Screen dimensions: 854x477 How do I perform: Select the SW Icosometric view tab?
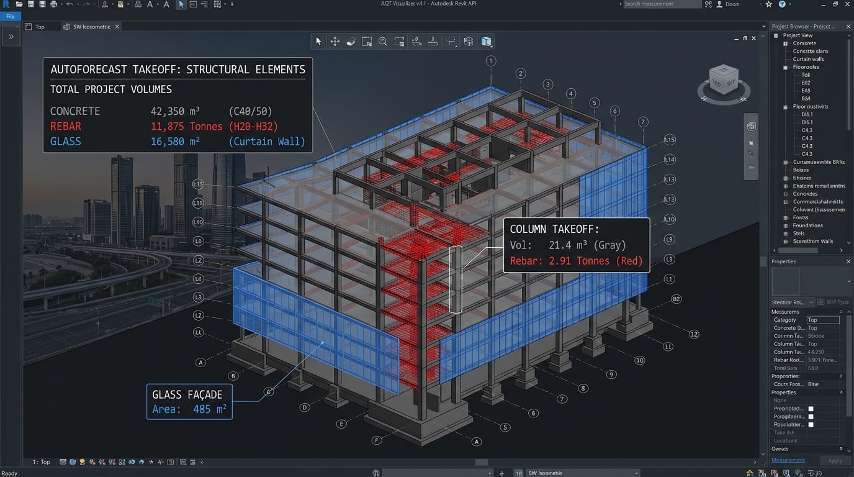(92, 27)
